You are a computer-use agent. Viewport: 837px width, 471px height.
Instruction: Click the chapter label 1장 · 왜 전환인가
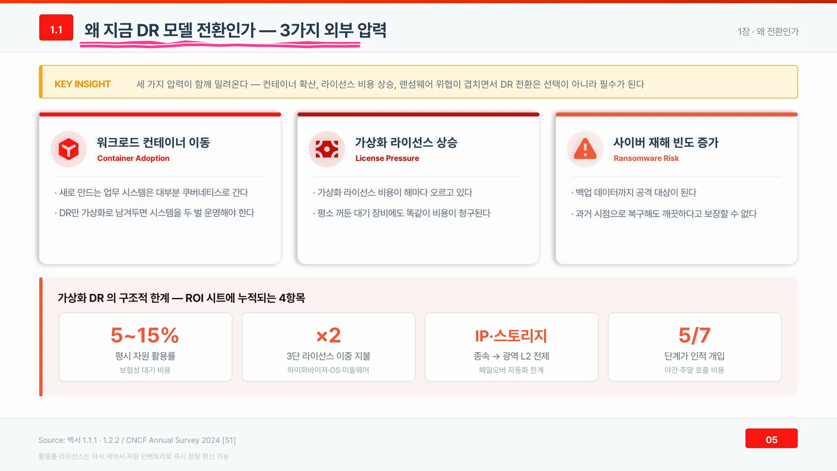click(768, 31)
